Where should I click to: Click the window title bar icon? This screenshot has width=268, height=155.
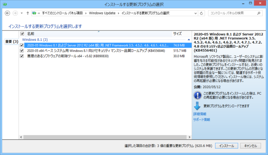click(x=5, y=4)
